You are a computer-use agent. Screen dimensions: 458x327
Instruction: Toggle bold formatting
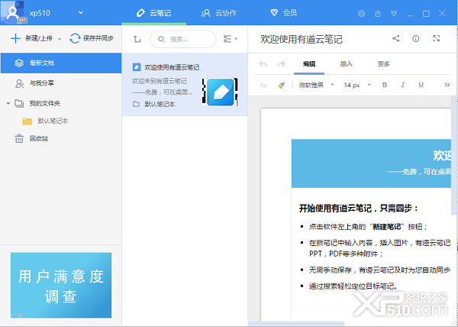coord(385,85)
